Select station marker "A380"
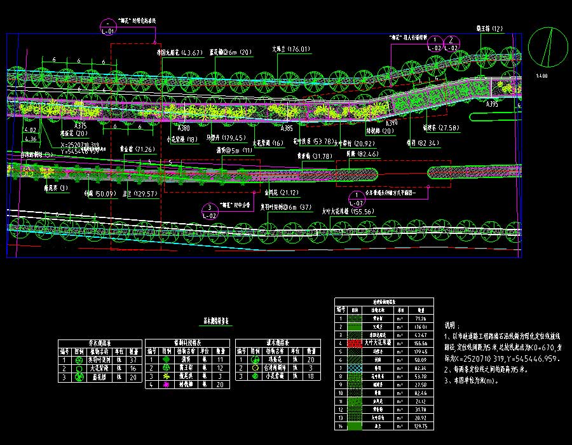 (184, 128)
